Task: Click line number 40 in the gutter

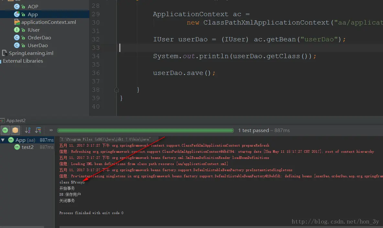Action: pyautogui.click(x=96, y=107)
